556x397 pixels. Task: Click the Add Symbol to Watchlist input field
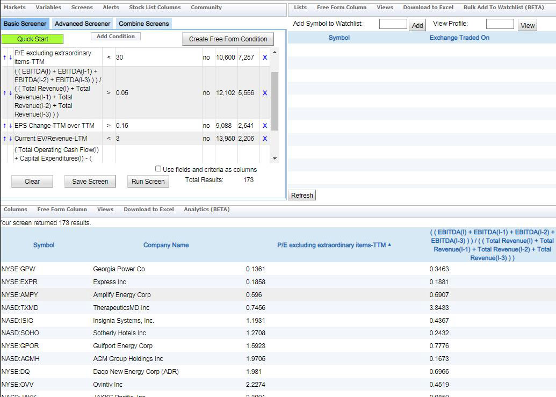tap(393, 24)
